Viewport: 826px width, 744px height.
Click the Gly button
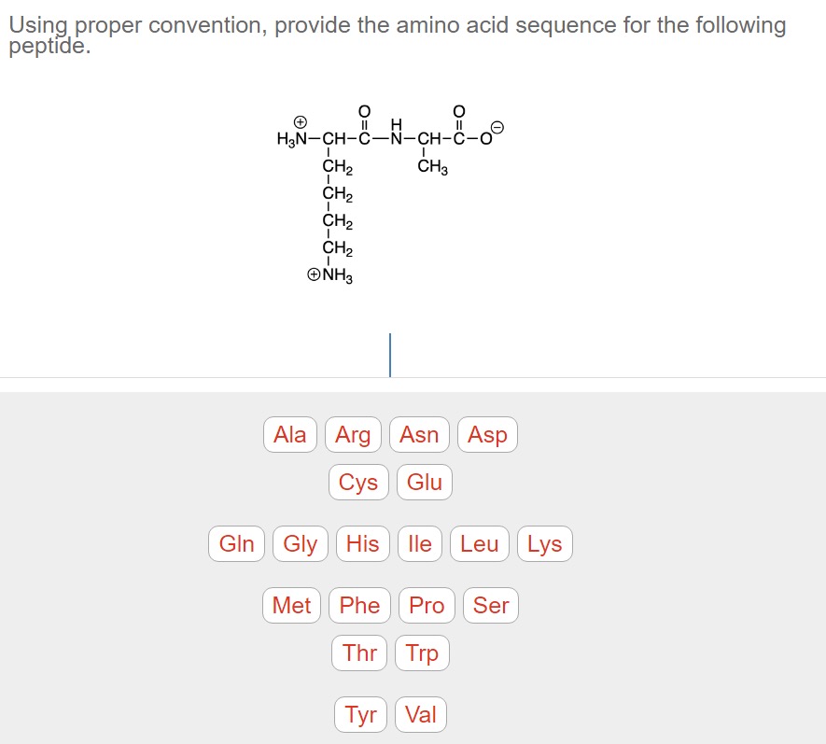tap(299, 543)
